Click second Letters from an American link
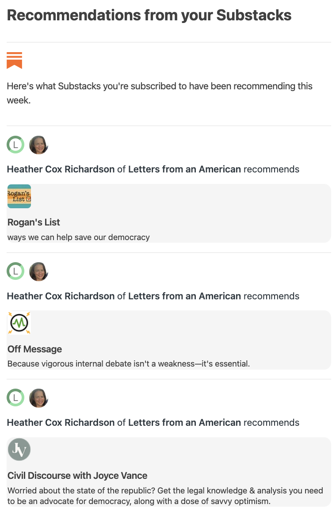 pos(184,296)
